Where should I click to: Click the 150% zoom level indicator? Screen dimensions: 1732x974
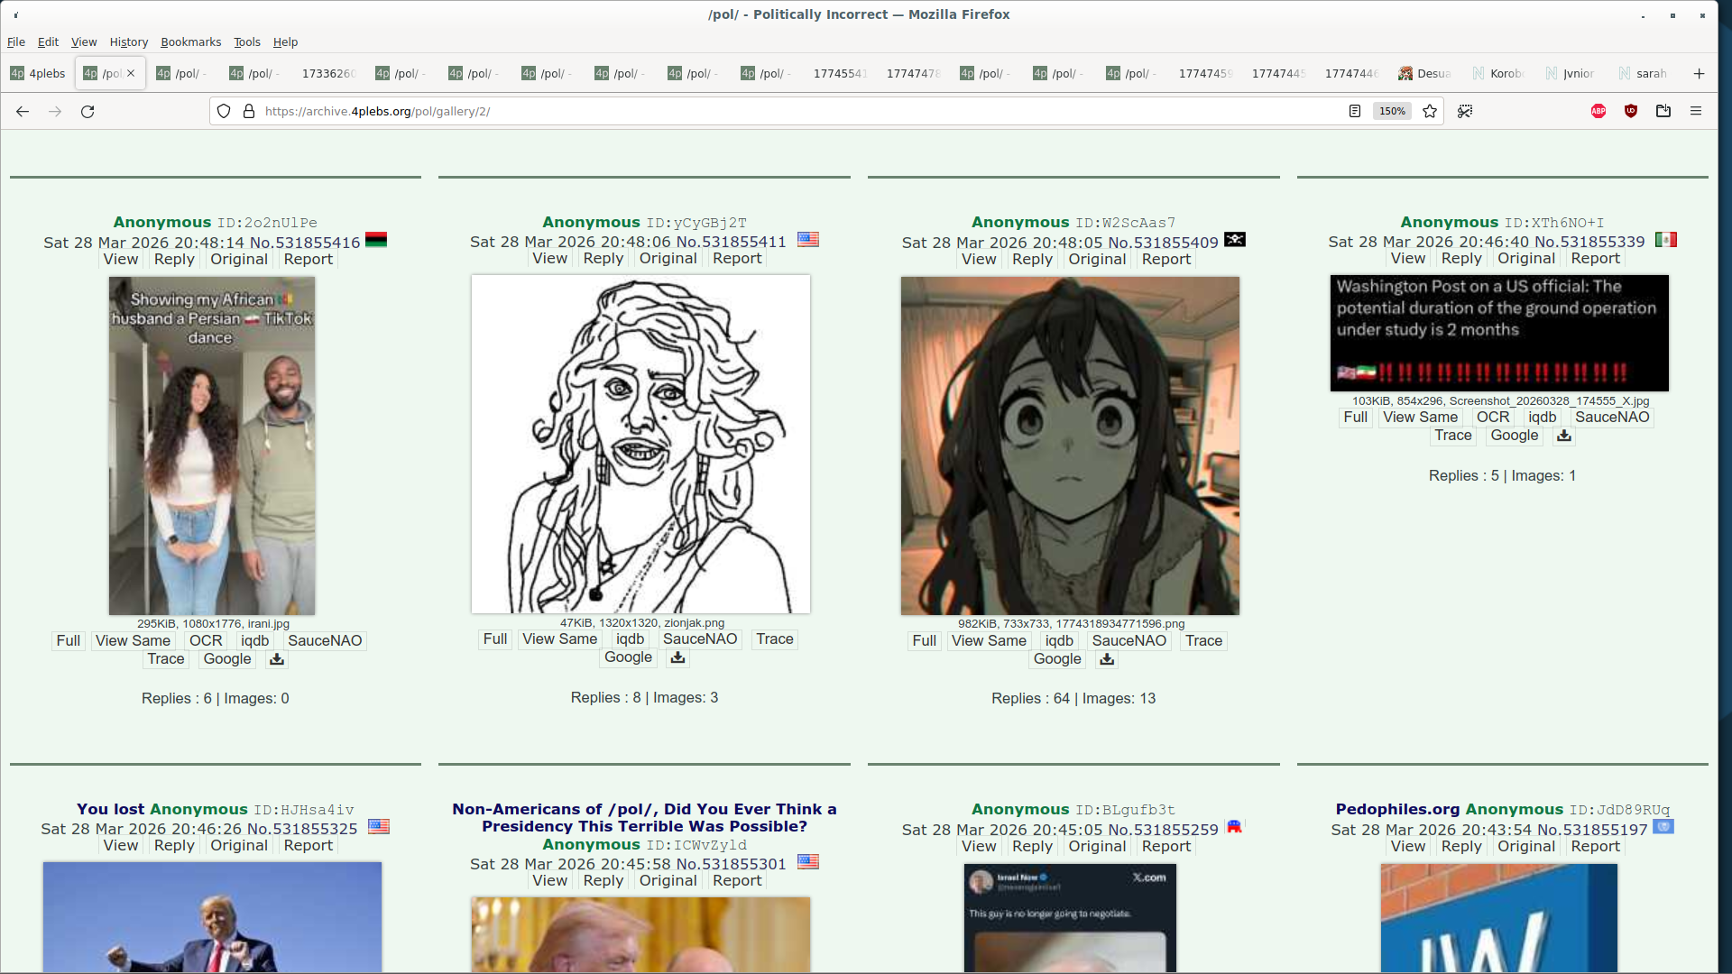point(1392,111)
